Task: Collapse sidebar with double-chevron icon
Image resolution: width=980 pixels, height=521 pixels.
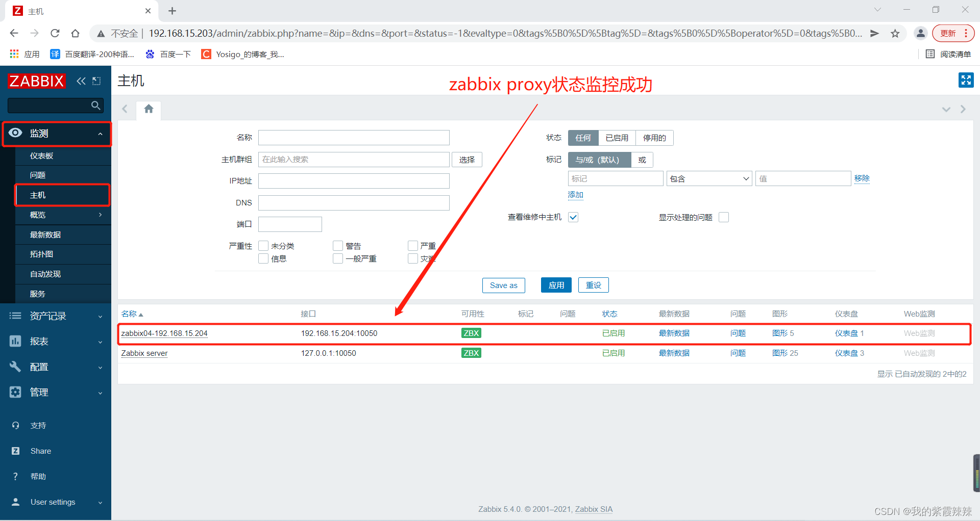Action: click(81, 81)
